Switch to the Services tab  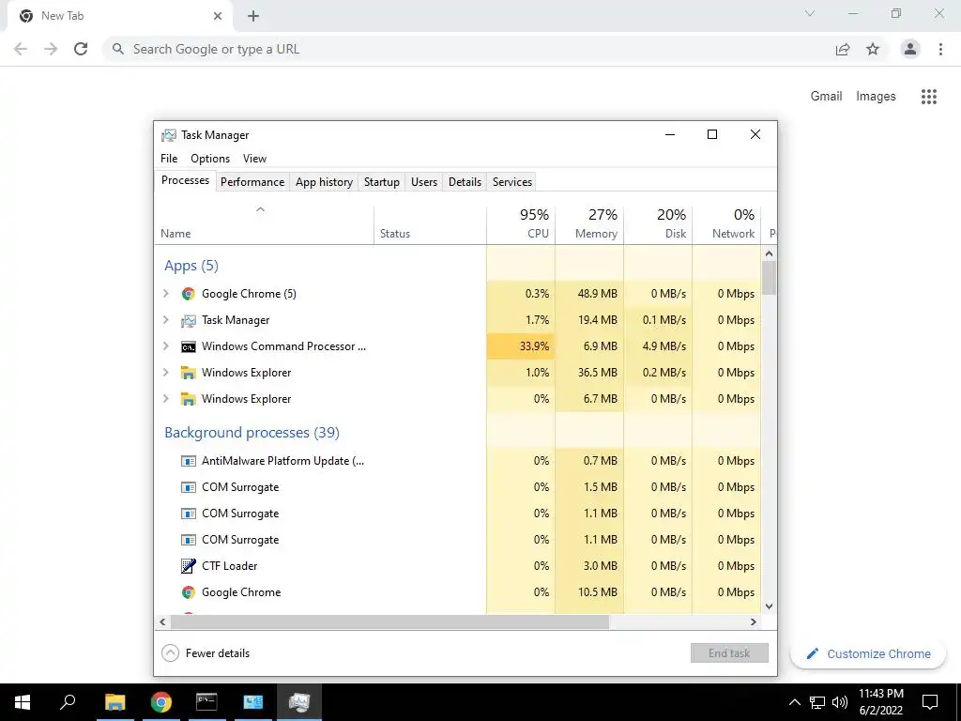click(x=512, y=182)
